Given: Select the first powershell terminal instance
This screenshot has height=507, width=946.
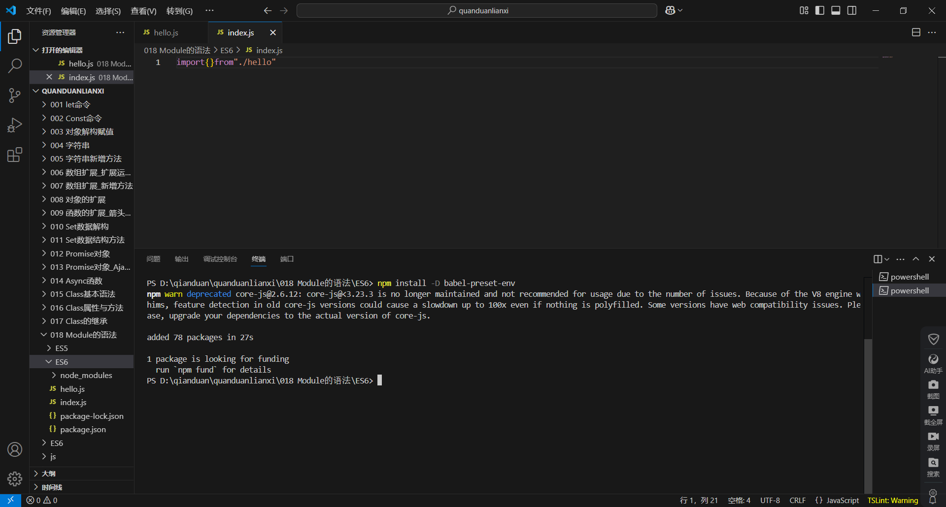Looking at the screenshot, I should [910, 277].
